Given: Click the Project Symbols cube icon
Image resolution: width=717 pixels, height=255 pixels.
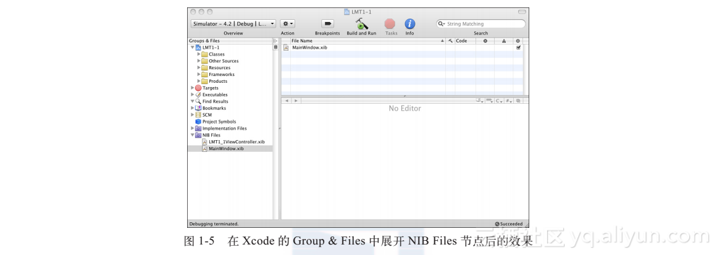Looking at the screenshot, I should (x=198, y=122).
